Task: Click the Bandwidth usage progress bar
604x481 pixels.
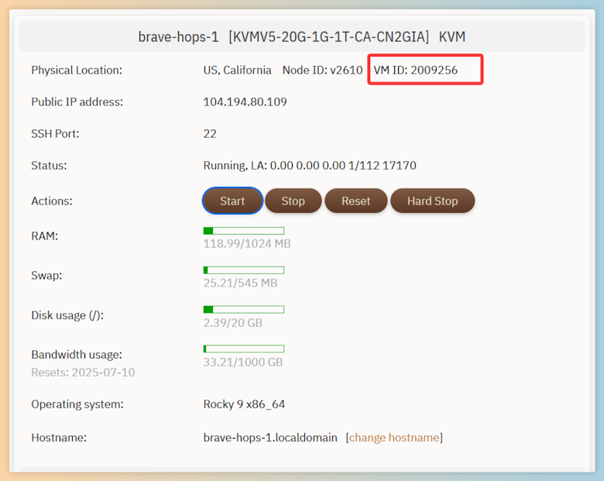Action: coord(244,349)
